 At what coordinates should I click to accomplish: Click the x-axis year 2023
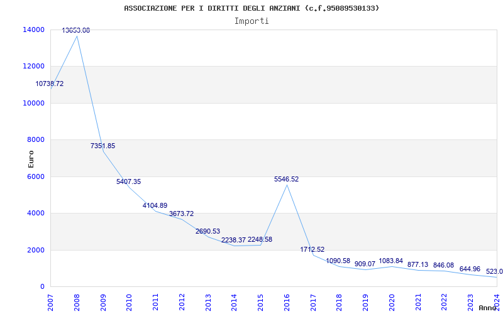(x=470, y=303)
